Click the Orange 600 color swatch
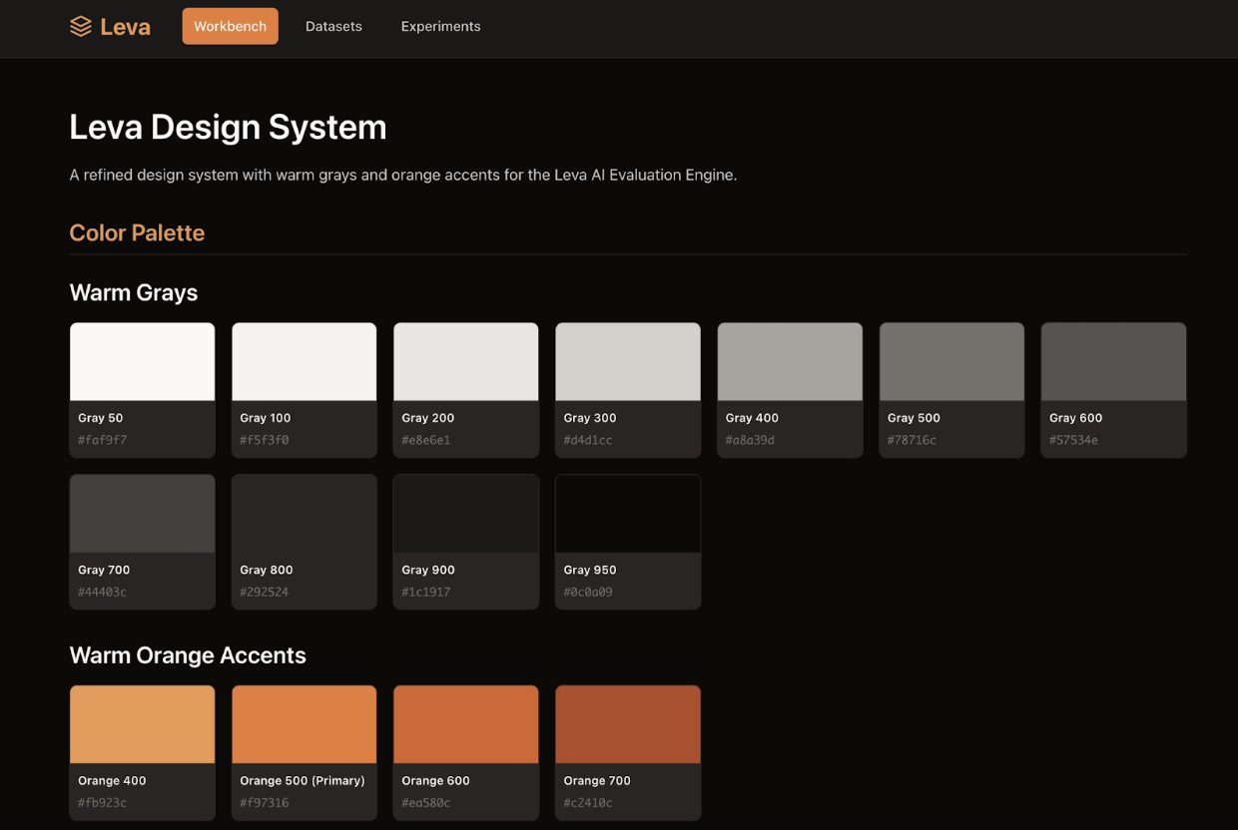Image resolution: width=1238 pixels, height=830 pixels. pos(465,725)
